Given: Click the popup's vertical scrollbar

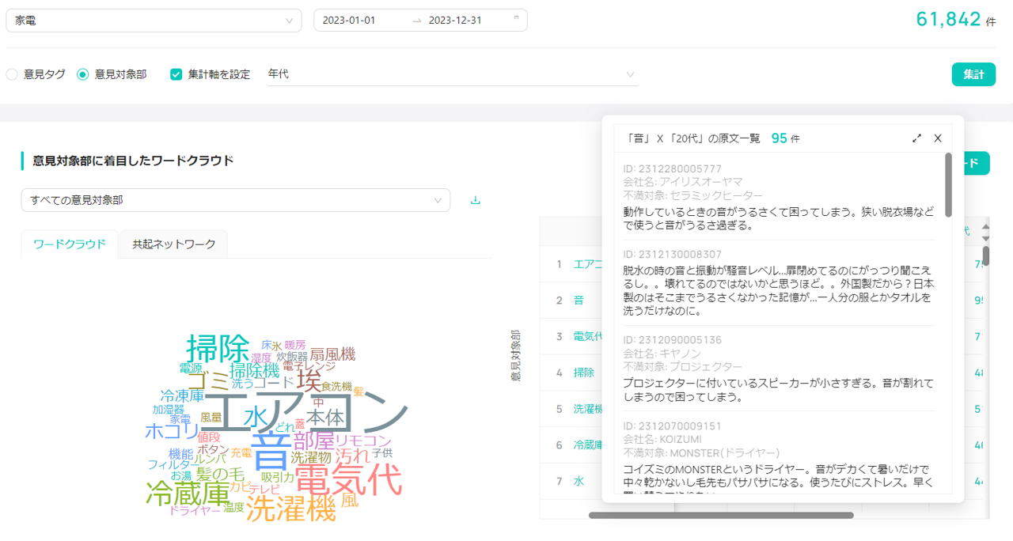Looking at the screenshot, I should 949,184.
